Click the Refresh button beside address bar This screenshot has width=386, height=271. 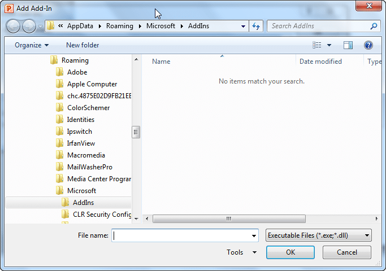click(x=256, y=26)
